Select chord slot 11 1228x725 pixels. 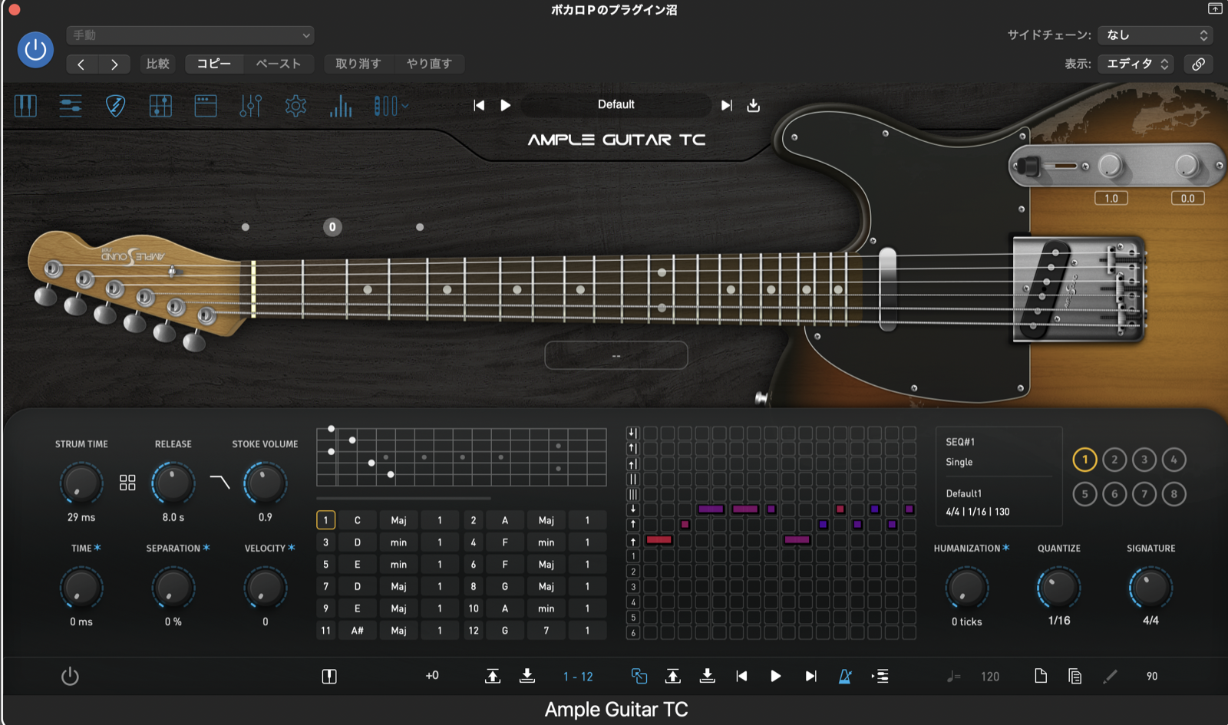[x=325, y=631]
